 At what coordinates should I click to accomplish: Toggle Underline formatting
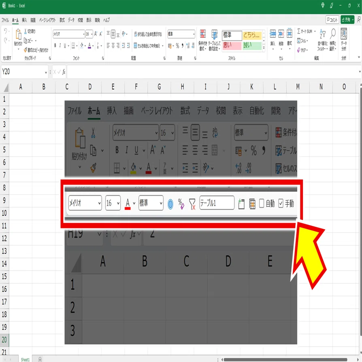point(65,45)
